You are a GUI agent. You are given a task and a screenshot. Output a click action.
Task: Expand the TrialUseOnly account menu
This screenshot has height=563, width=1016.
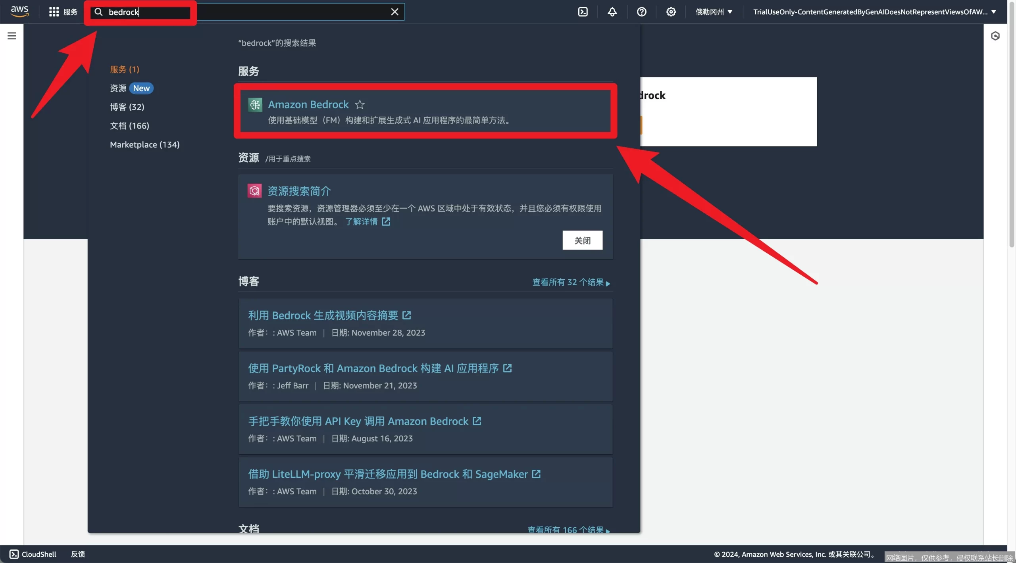pos(875,12)
